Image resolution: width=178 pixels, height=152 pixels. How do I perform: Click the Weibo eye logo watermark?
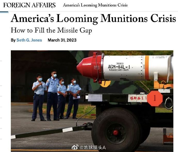pos(75,147)
